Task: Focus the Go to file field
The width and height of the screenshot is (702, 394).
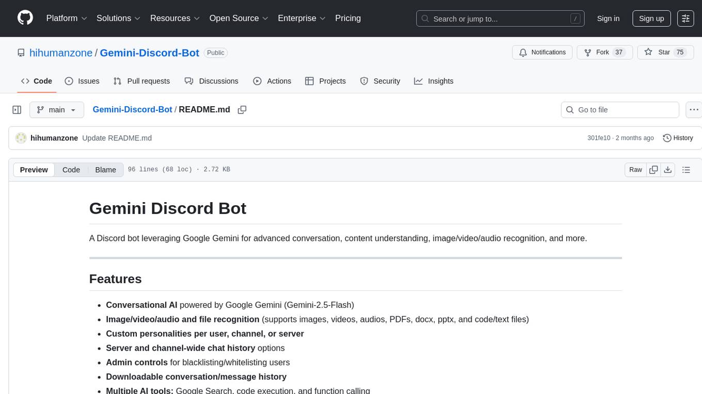Action: 620,110
